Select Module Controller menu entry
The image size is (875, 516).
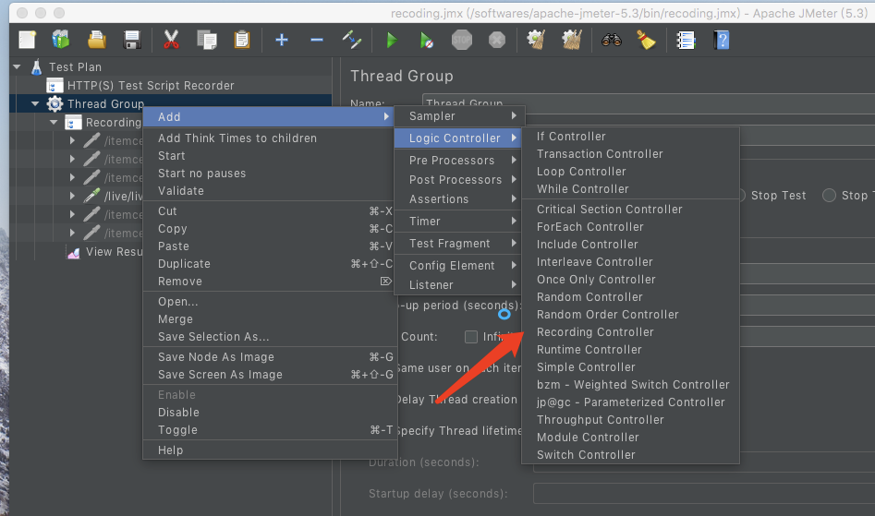point(630,438)
